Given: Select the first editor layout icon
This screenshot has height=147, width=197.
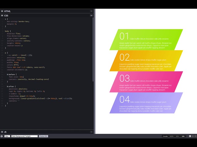Looking at the screenshot, I should coord(190,136).
